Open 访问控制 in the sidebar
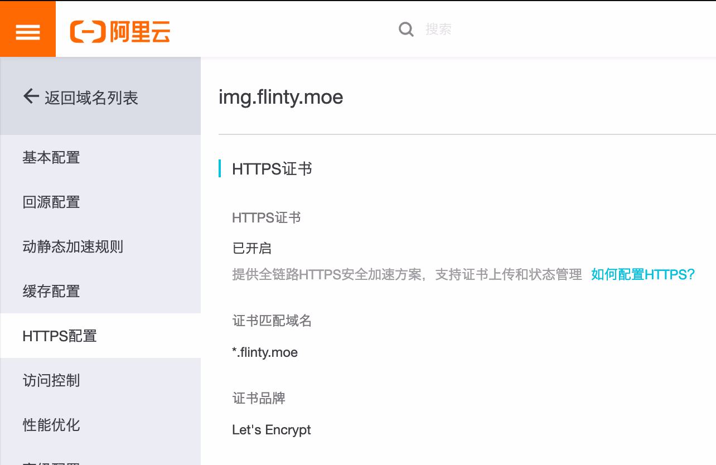Screen dimensions: 716x465 [51, 380]
